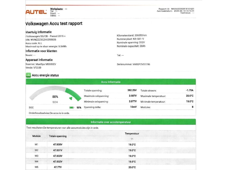The height and width of the screenshot is (170, 227).
Task: Click the SOC 90% value
Action: pyautogui.click(x=79, y=107)
